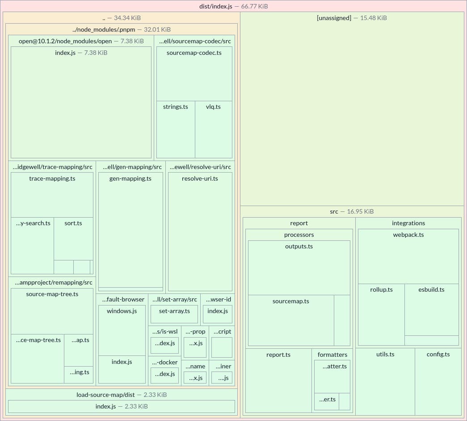Select the config.ts cell
Viewport: 467px width, 421px height.
tap(438, 381)
